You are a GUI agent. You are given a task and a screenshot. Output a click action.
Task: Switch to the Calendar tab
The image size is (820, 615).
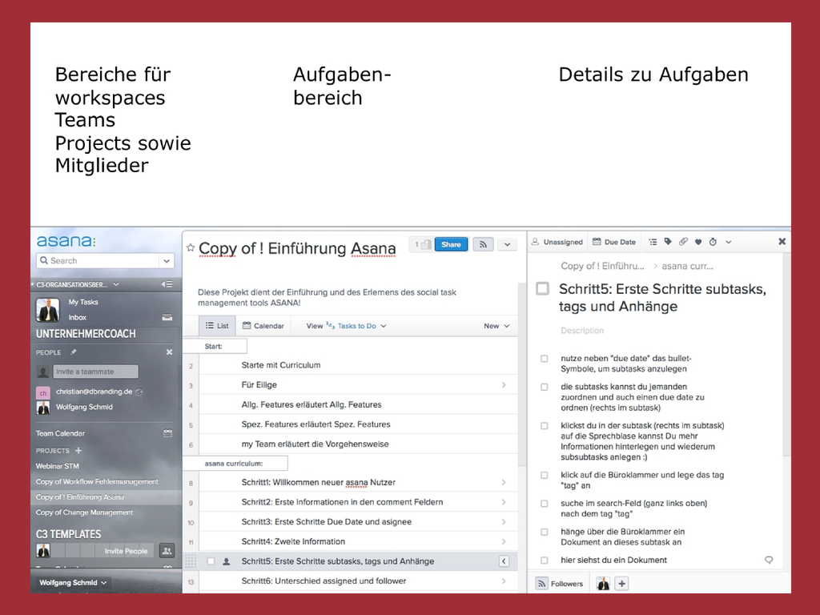coord(263,326)
